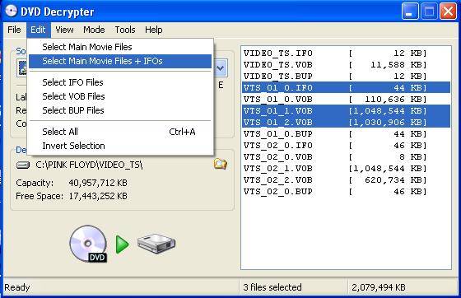This screenshot has height=298, width=461.
Task: Expand the source drive dropdown arrow
Action: coord(221,68)
